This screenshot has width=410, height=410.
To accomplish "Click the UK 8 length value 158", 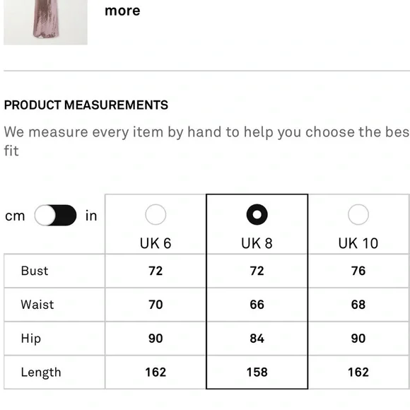I will click(x=257, y=372).
